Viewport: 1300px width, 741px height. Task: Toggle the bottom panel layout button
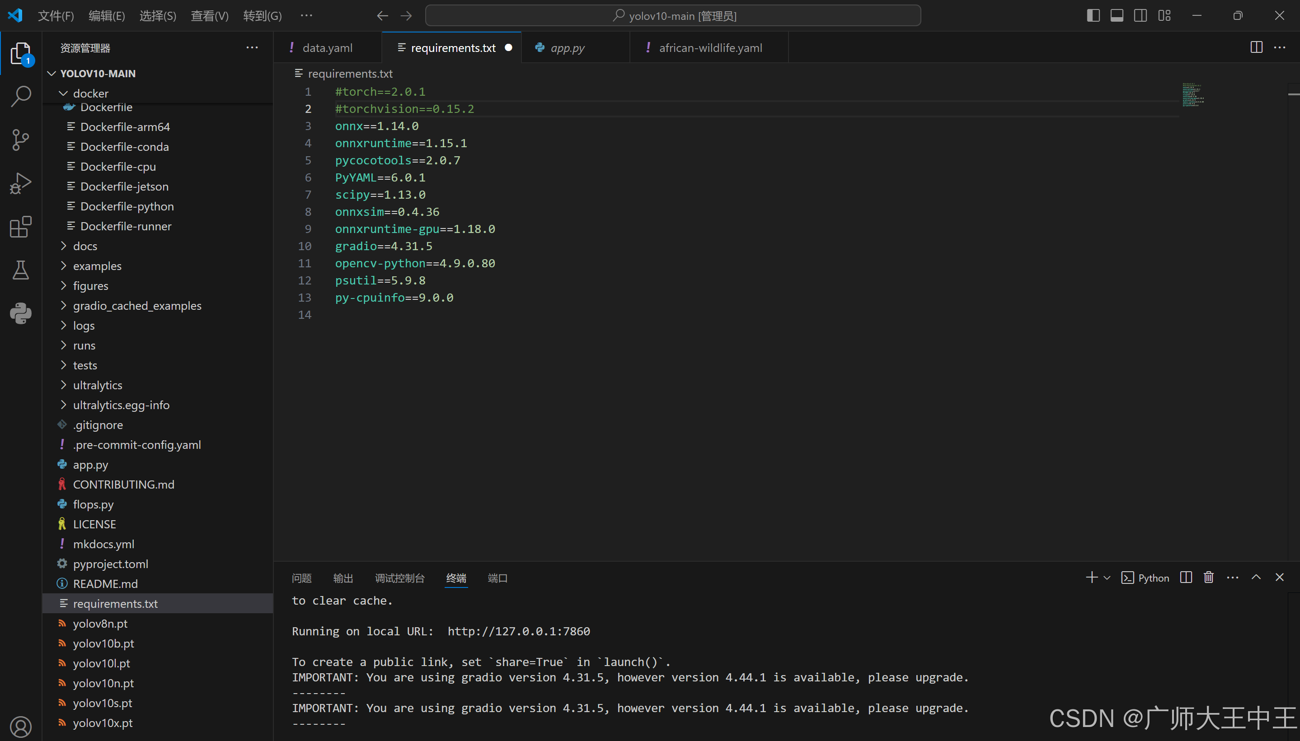click(1117, 16)
